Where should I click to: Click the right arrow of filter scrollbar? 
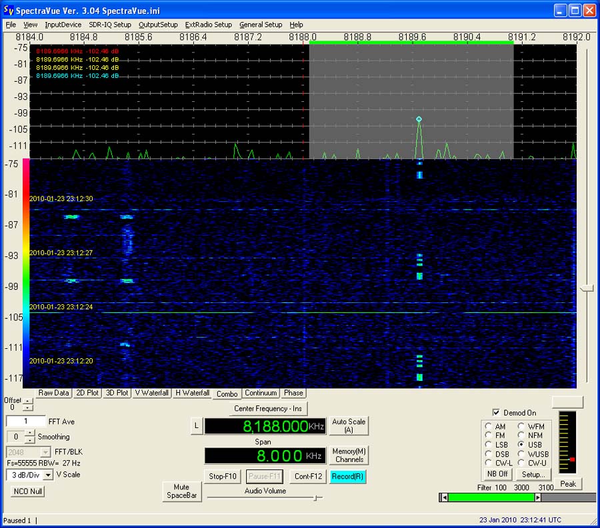tap(537, 497)
